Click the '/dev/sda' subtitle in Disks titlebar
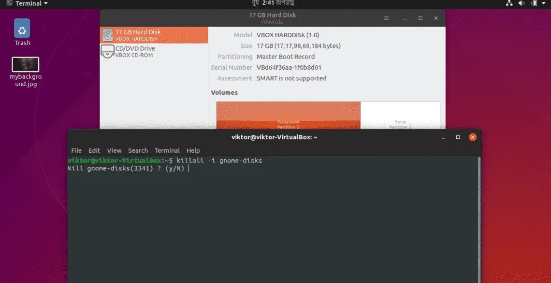551x283 pixels. click(272, 22)
